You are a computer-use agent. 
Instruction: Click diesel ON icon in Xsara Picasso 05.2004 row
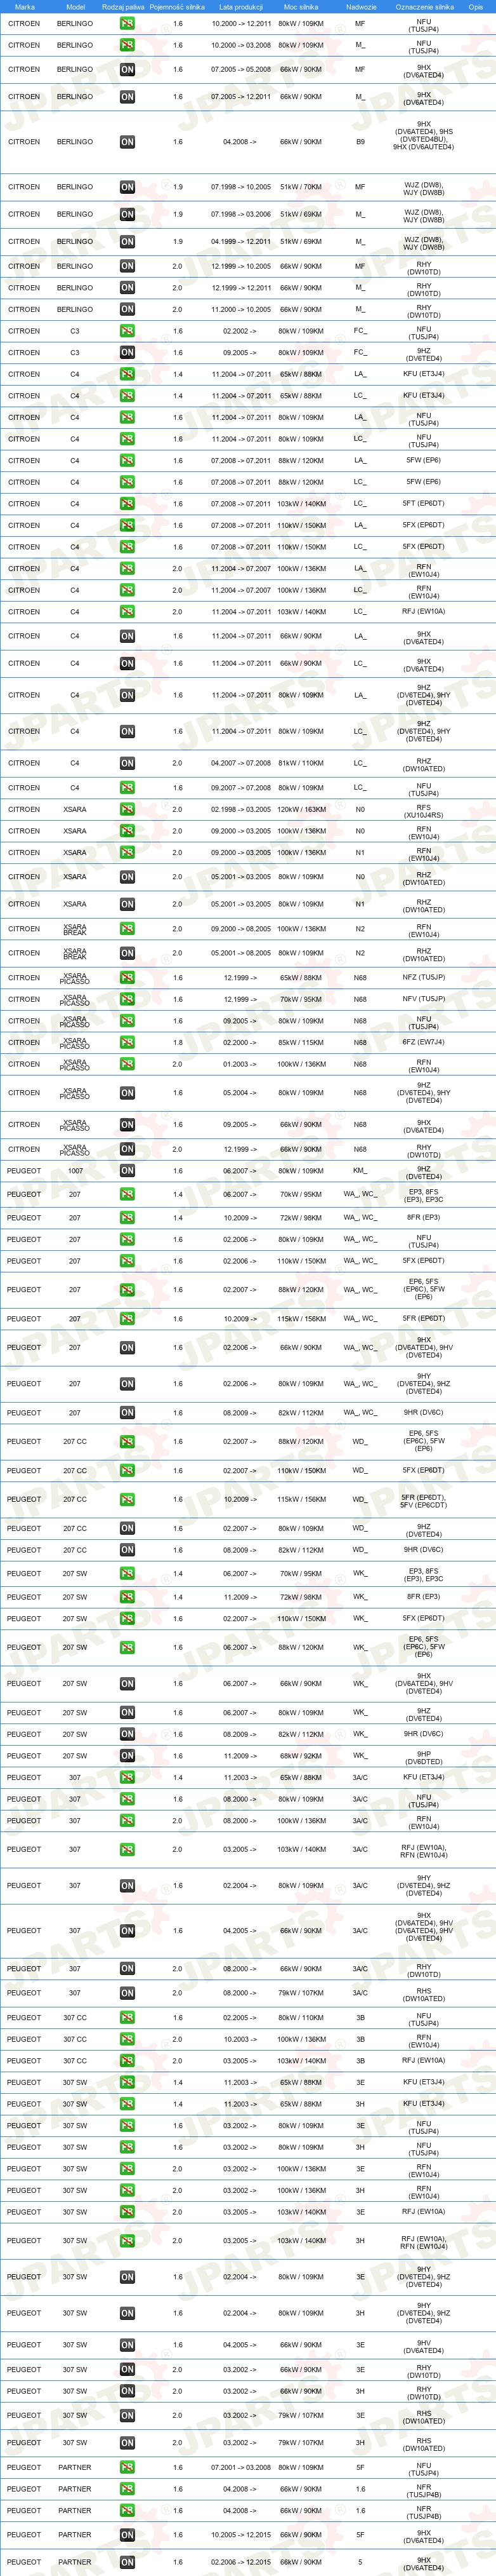127,1093
